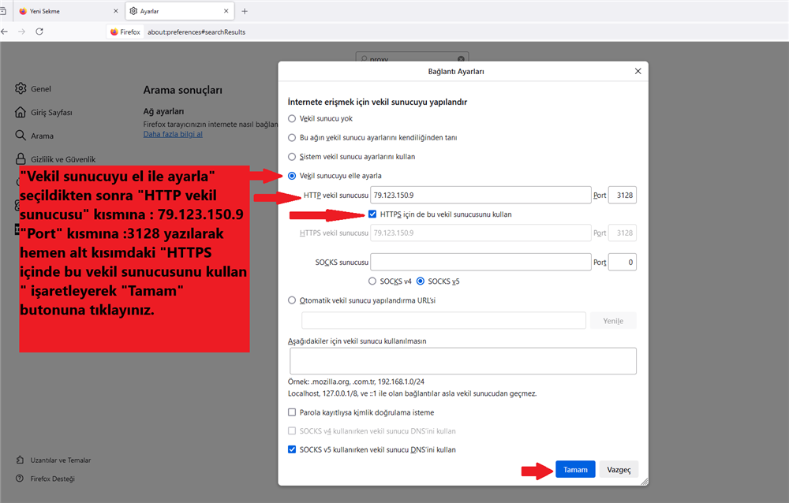Click the Tamam button

(x=575, y=469)
